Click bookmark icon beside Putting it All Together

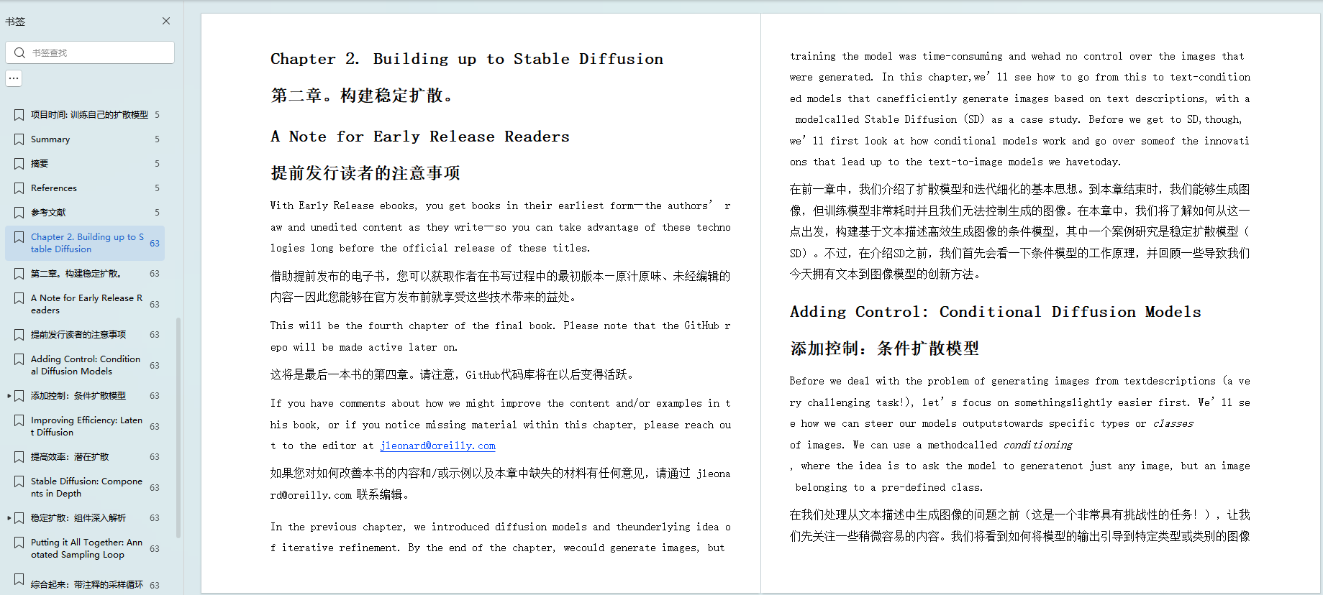click(x=19, y=543)
